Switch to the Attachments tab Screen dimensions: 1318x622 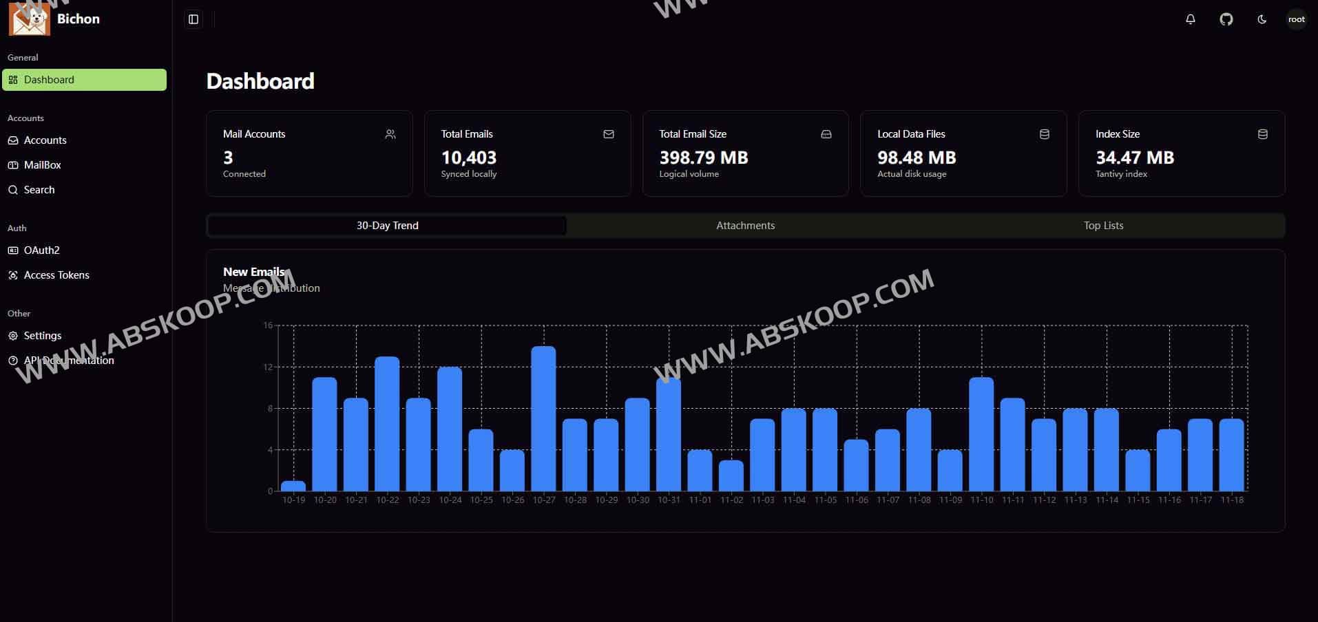[745, 226]
